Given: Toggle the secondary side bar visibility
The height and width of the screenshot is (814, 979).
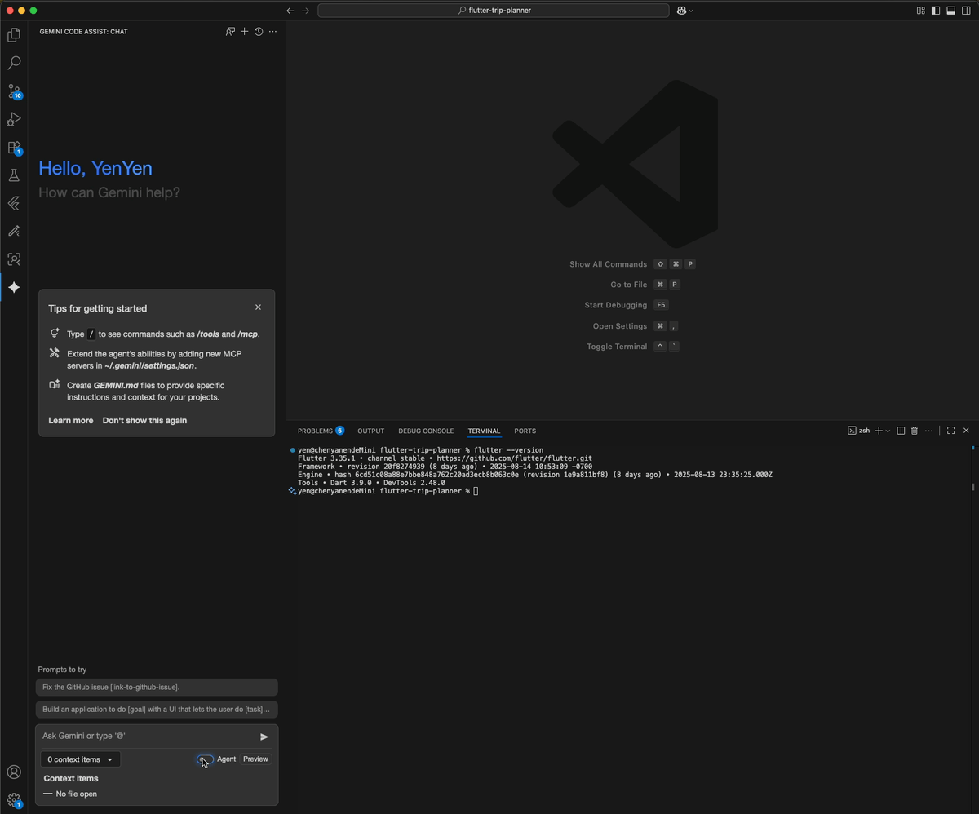Looking at the screenshot, I should tap(965, 11).
